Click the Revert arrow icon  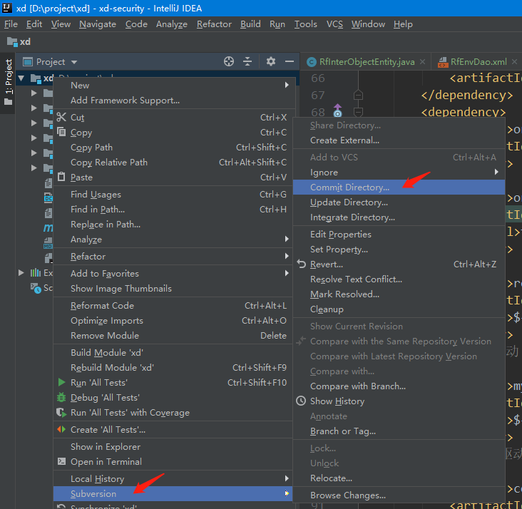click(301, 264)
